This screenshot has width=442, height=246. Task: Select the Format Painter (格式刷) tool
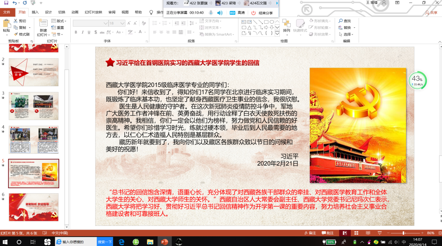pyautogui.click(x=16, y=34)
